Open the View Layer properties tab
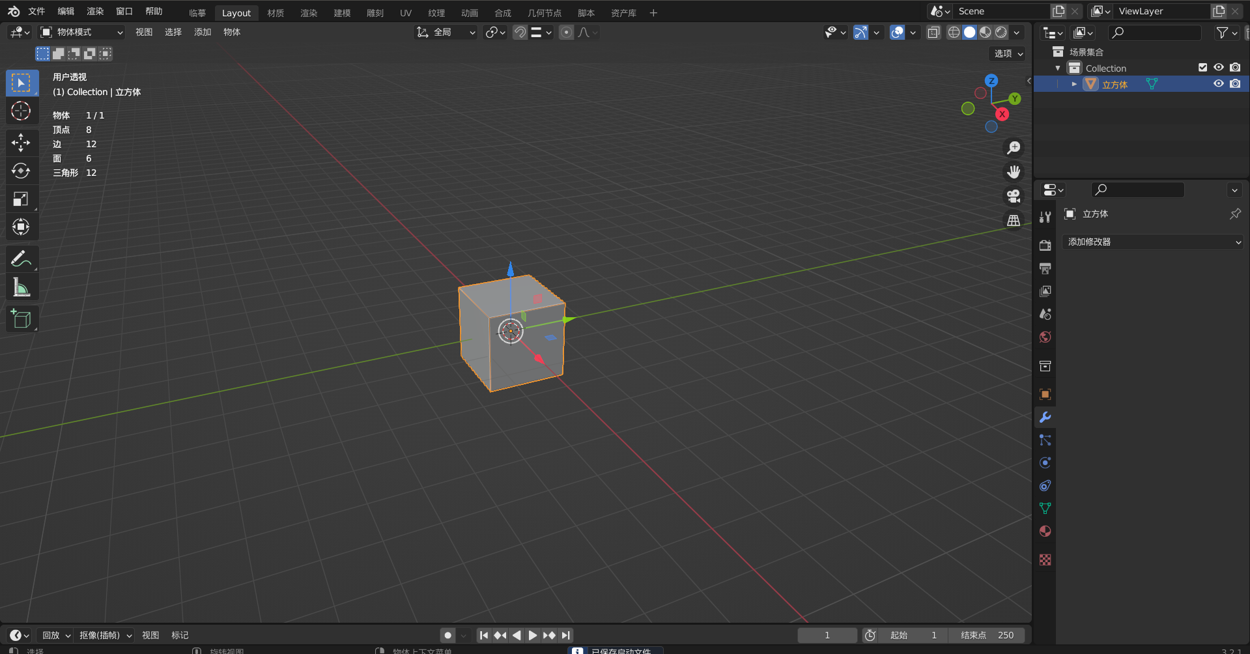 [1045, 291]
